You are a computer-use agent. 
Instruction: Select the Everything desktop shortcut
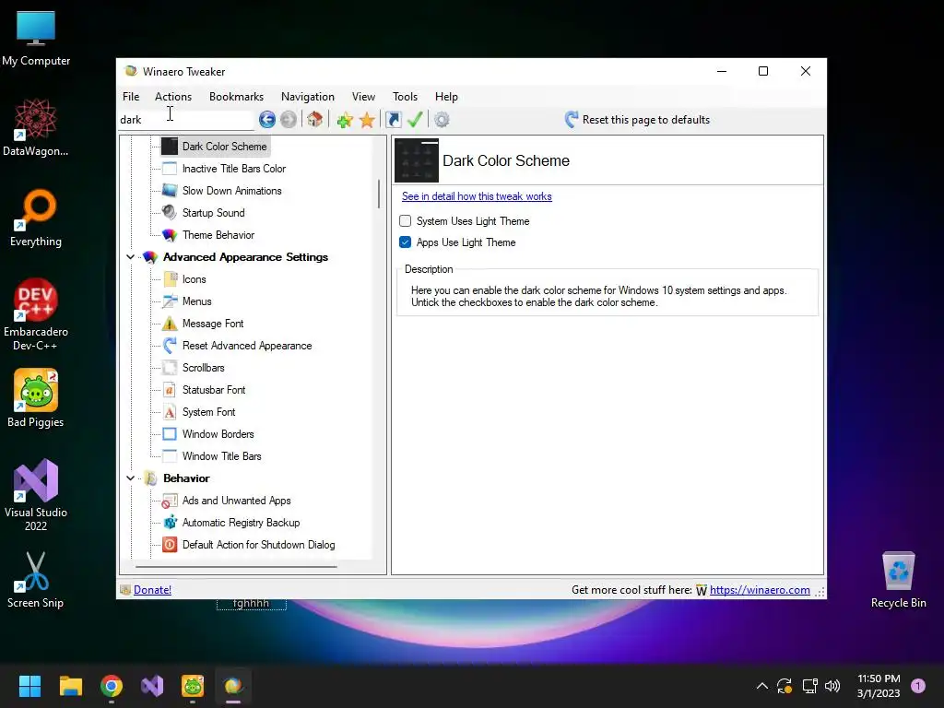click(x=36, y=218)
